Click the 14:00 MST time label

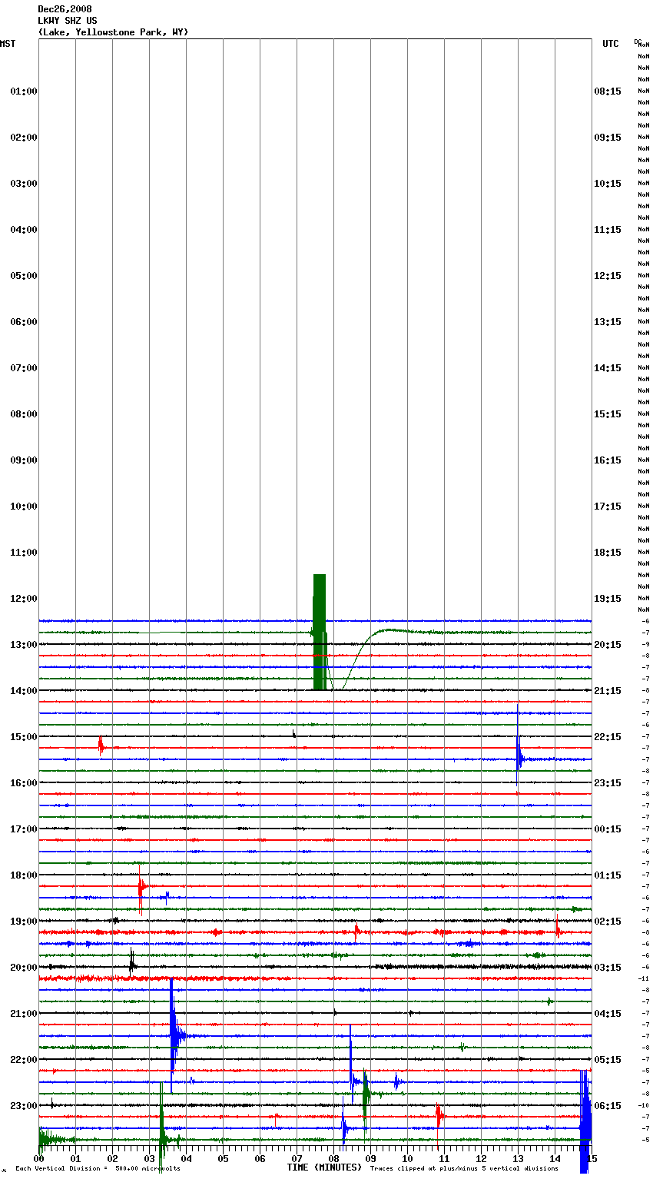click(24, 691)
